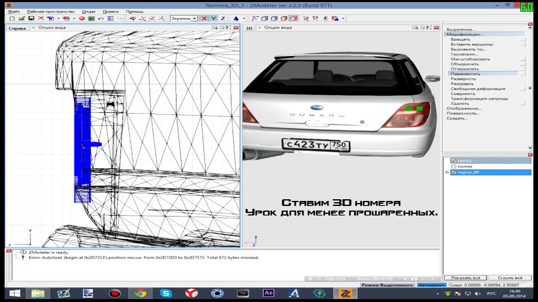Image resolution: width=538 pixels, height=302 pixels.
Task: Expand the regina.dff tree node
Action: pos(447,172)
